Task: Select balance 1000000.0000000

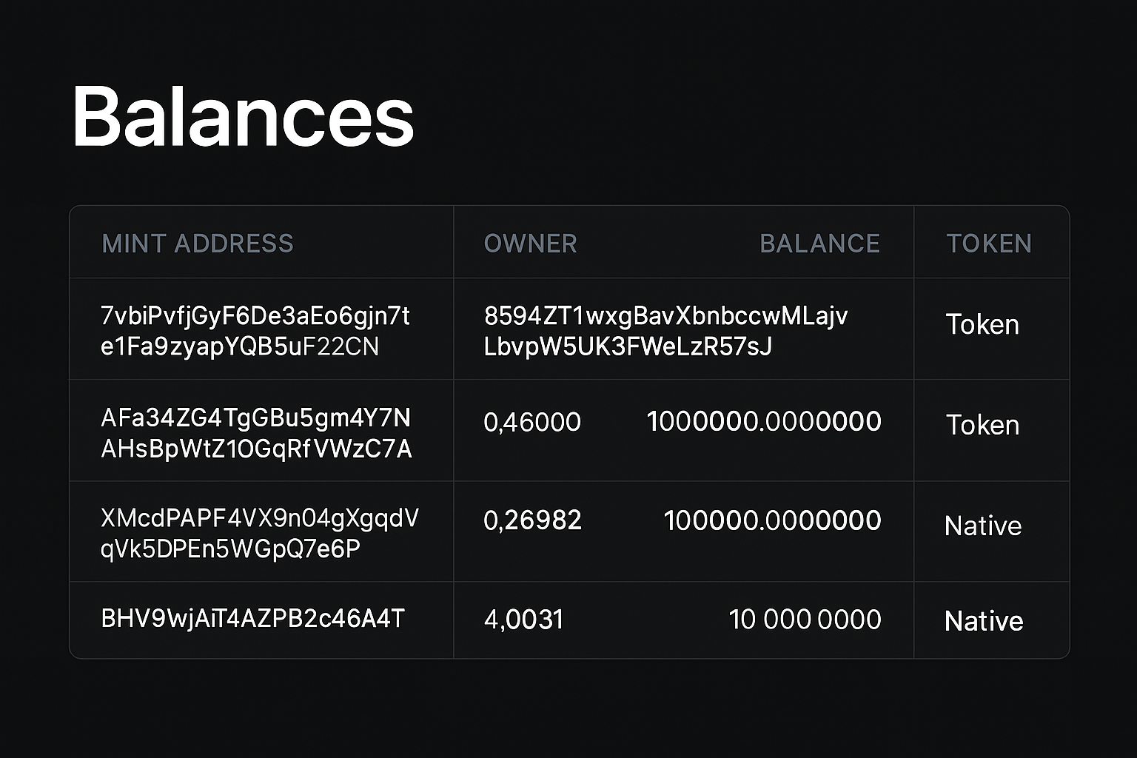Action: coord(764,421)
